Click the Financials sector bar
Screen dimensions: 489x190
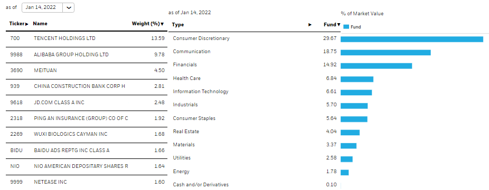[376, 66]
